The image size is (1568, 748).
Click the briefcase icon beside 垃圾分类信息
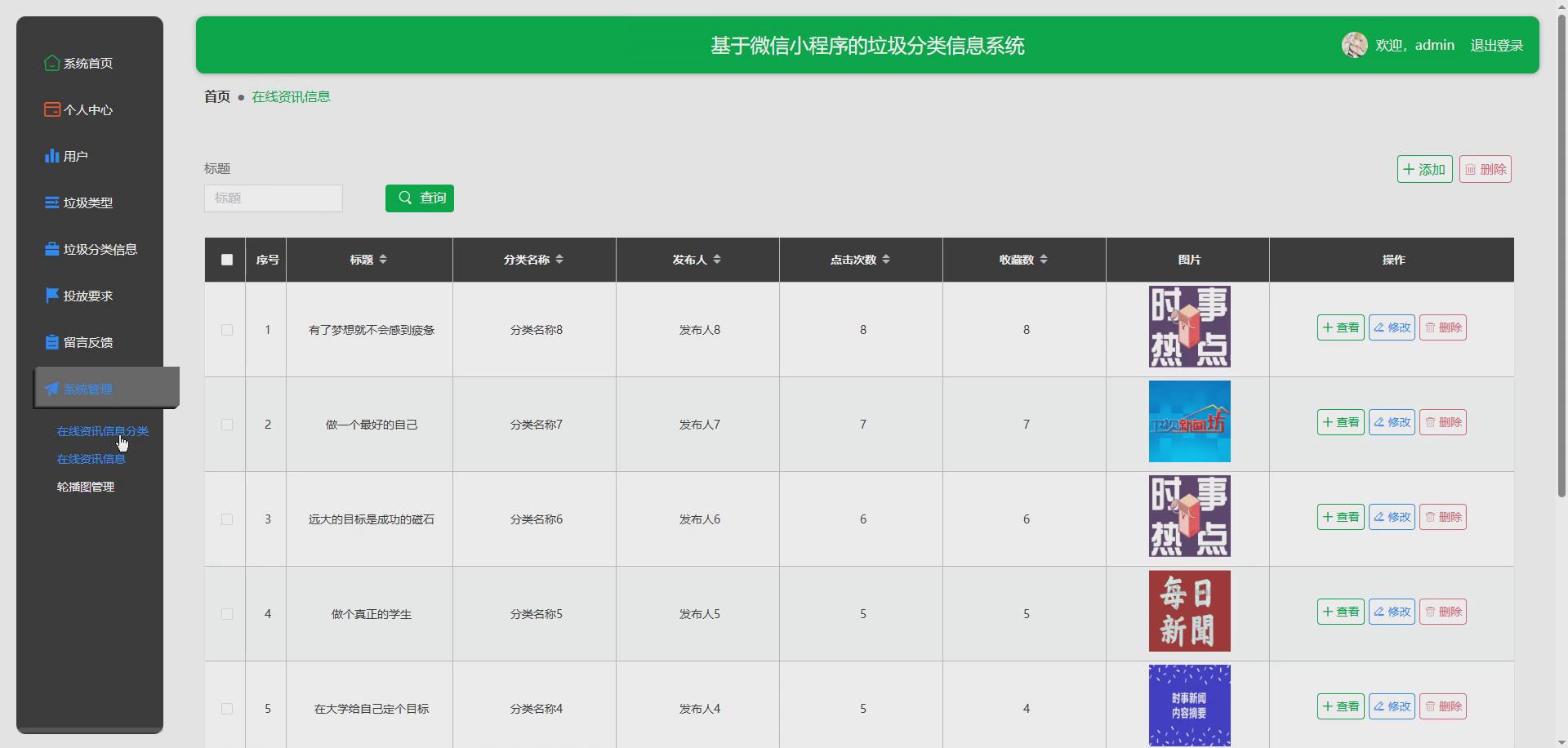point(51,249)
